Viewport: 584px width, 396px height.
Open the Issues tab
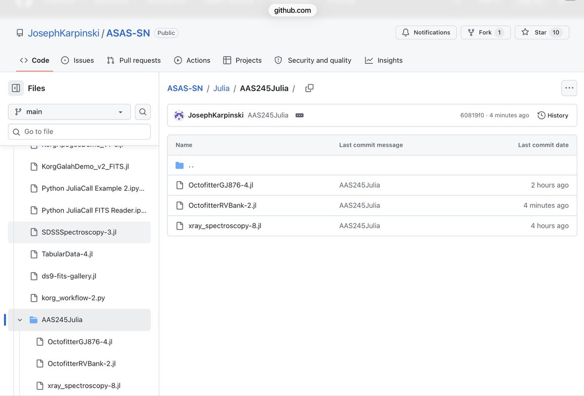click(77, 60)
